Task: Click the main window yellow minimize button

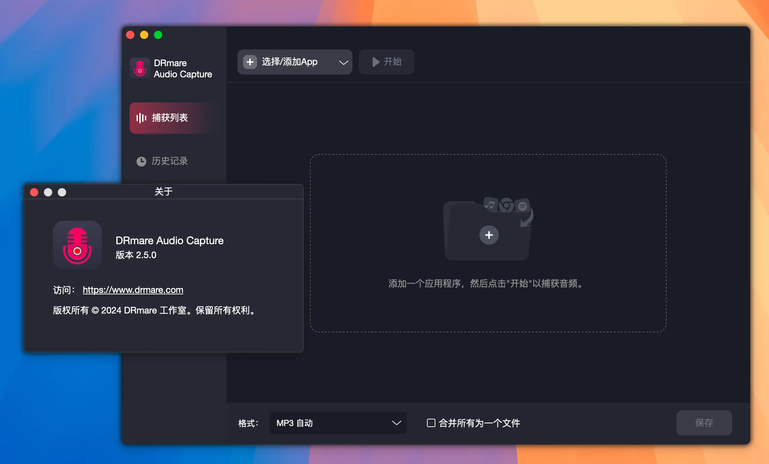Action: coord(144,35)
